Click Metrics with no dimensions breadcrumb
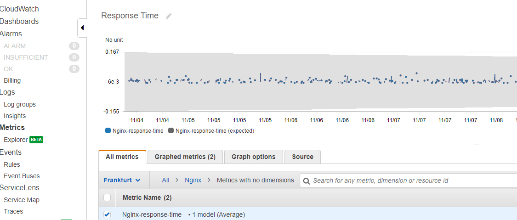 click(255, 180)
